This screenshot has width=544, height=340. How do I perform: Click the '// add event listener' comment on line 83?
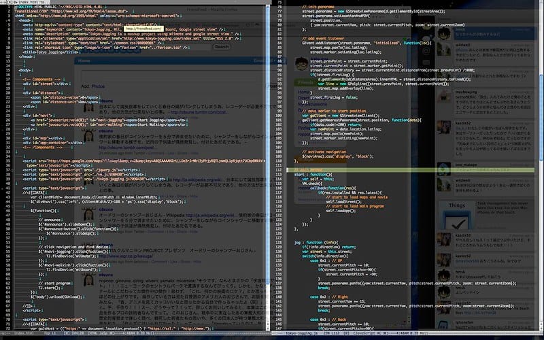tap(323, 39)
